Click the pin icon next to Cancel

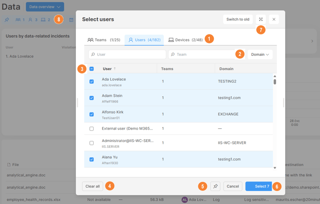(215, 186)
